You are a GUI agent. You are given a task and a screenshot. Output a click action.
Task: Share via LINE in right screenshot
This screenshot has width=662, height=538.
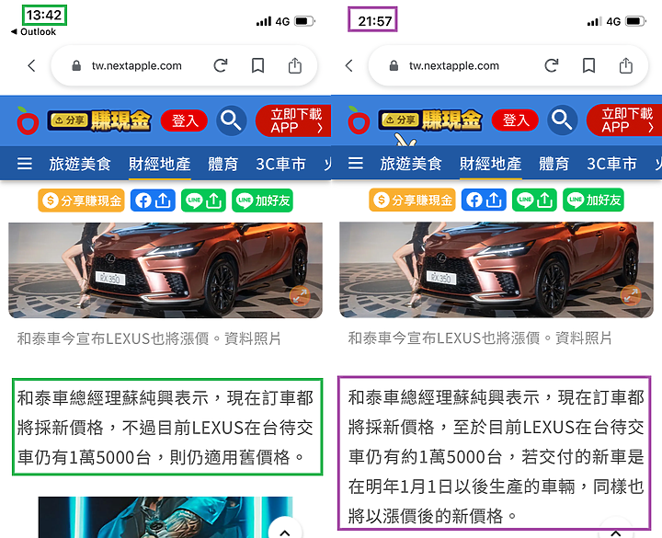[534, 200]
